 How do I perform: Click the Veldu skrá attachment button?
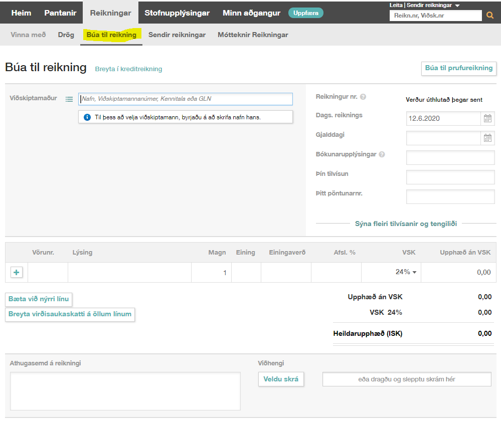click(281, 379)
